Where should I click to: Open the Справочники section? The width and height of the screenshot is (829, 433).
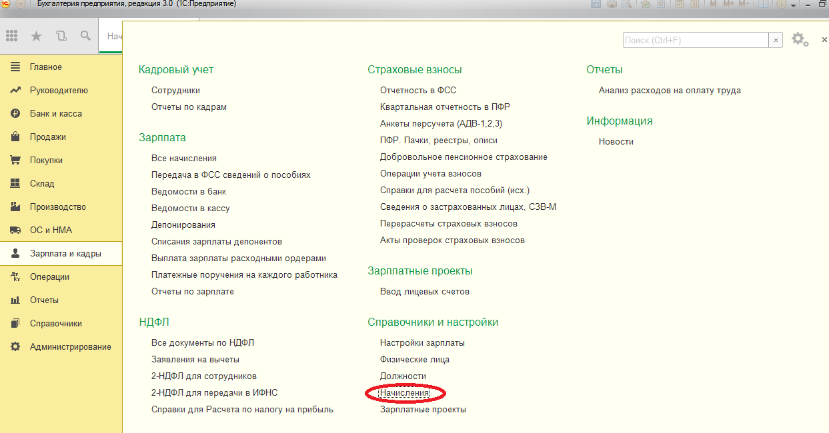(x=61, y=324)
